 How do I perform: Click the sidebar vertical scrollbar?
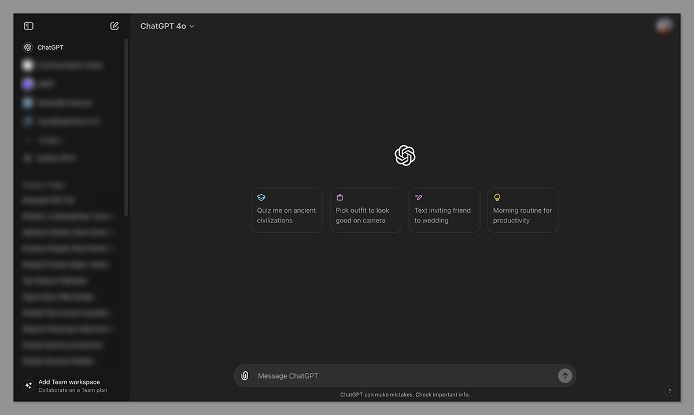[x=126, y=127]
